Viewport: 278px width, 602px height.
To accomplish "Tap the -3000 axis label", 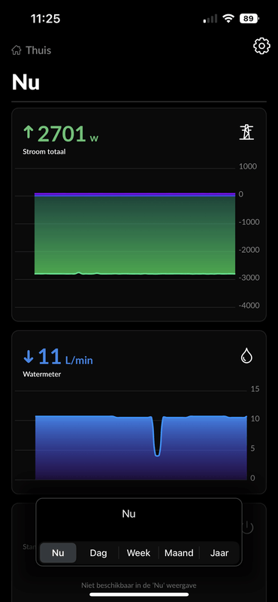I will pyautogui.click(x=249, y=277).
